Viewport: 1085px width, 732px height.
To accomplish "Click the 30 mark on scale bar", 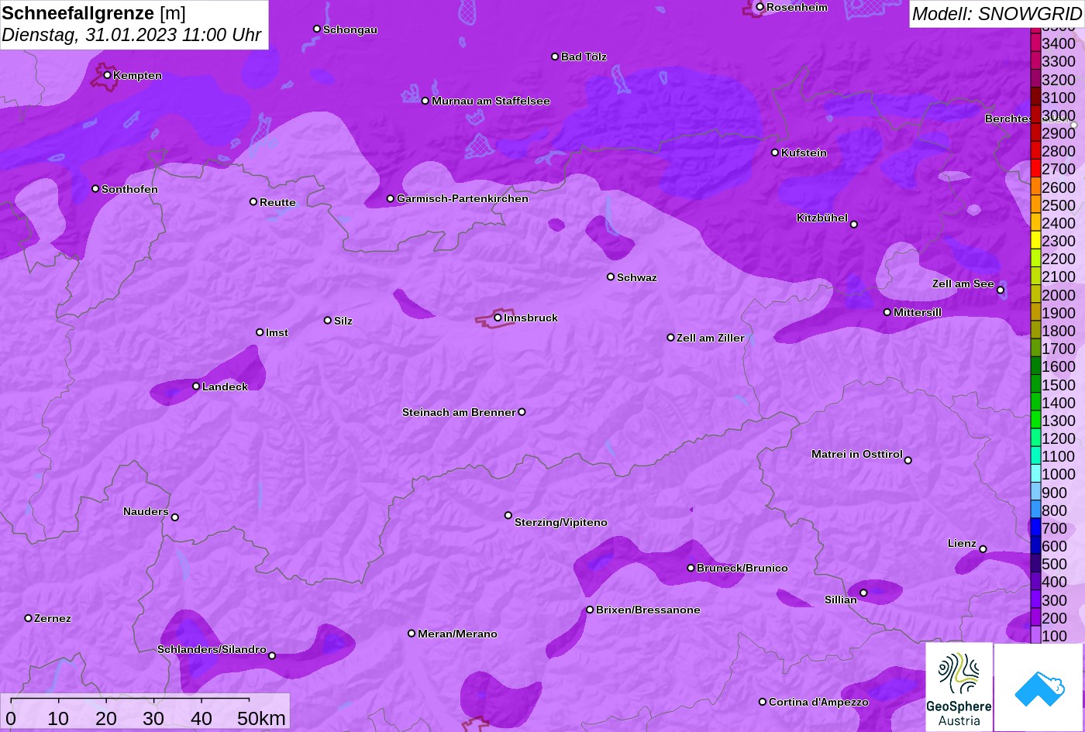I will 153,718.
